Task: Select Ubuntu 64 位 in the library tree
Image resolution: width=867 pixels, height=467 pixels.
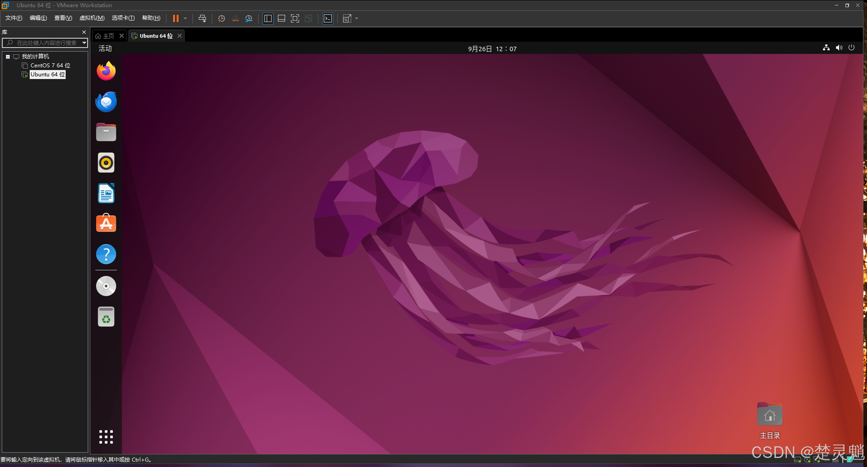Action: pos(48,75)
